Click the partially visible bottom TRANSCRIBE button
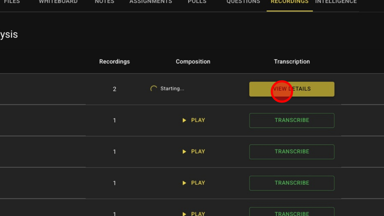The image size is (384, 216). tap(292, 213)
